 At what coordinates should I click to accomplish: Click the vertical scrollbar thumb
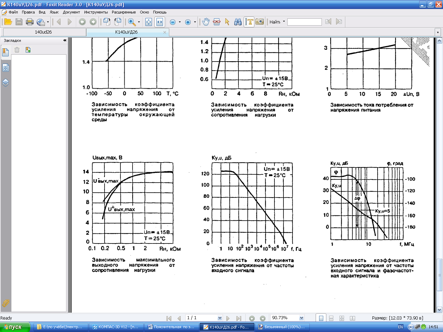pyautogui.click(x=440, y=275)
